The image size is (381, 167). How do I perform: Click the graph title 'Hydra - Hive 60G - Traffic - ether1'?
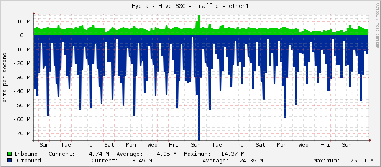tap(190, 6)
